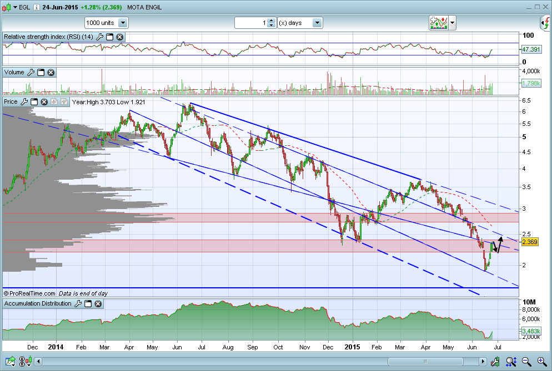Click accumulation value 3,483k on axis

531,331
